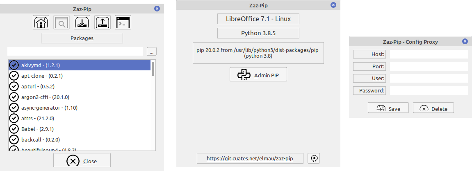The height and width of the screenshot is (171, 472).
Task: Focus the package search input field
Action: tap(75, 51)
